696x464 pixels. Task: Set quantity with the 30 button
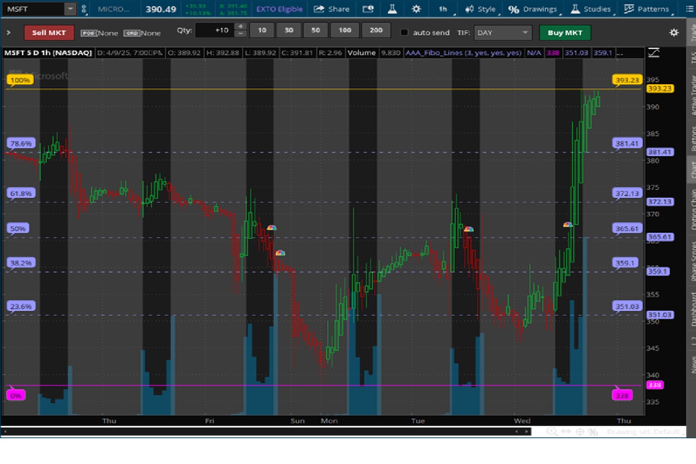[x=289, y=30]
